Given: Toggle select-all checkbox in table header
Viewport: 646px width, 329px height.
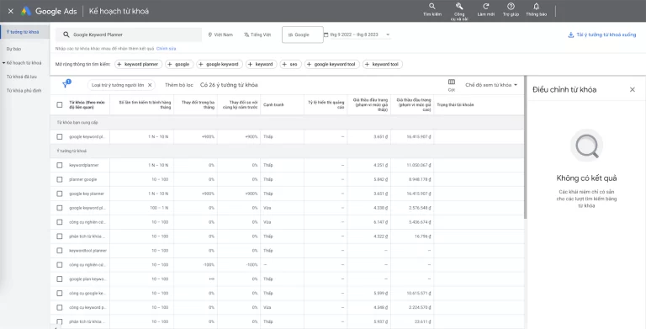Looking at the screenshot, I should [60, 104].
